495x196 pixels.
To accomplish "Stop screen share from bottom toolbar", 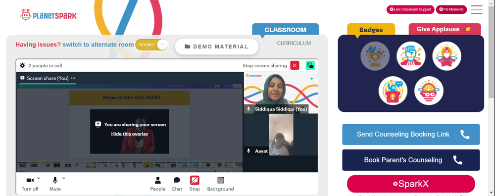I will tap(195, 184).
